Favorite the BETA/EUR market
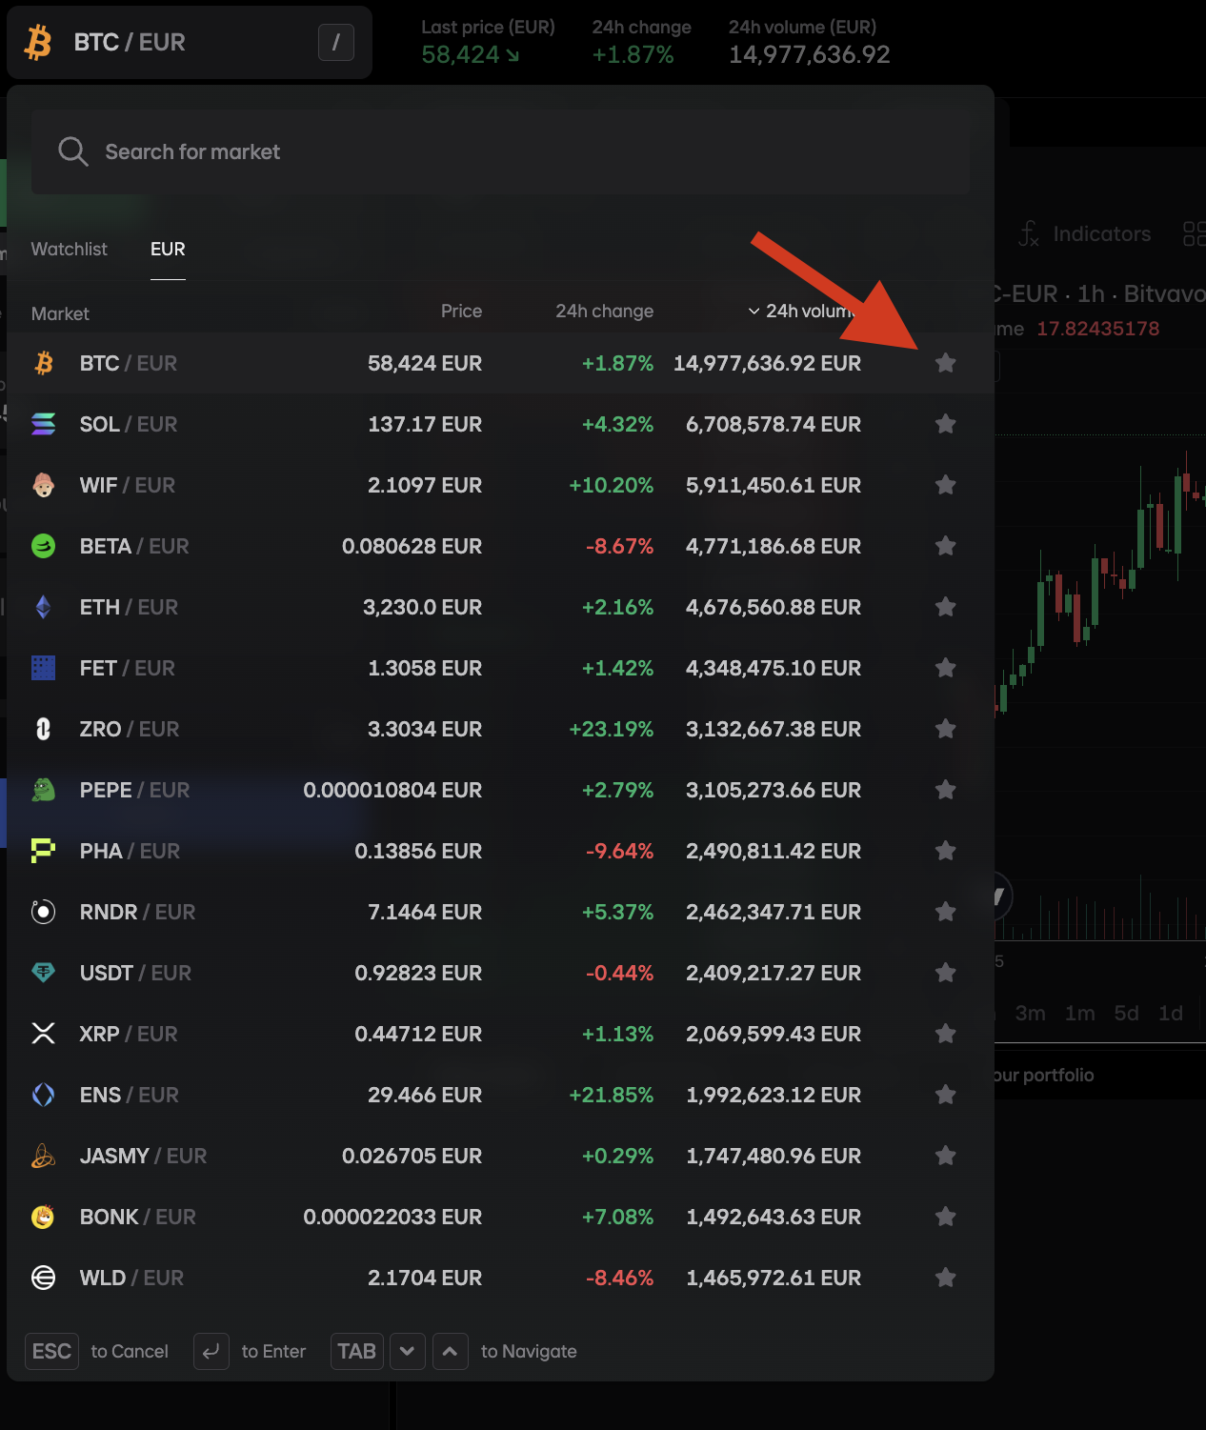Screen dimensions: 1206x1430 (945, 546)
